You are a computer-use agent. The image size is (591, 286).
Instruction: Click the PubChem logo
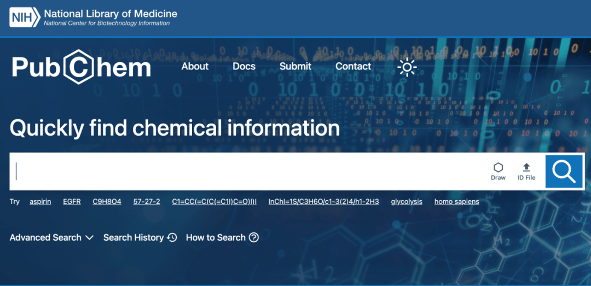click(x=81, y=67)
